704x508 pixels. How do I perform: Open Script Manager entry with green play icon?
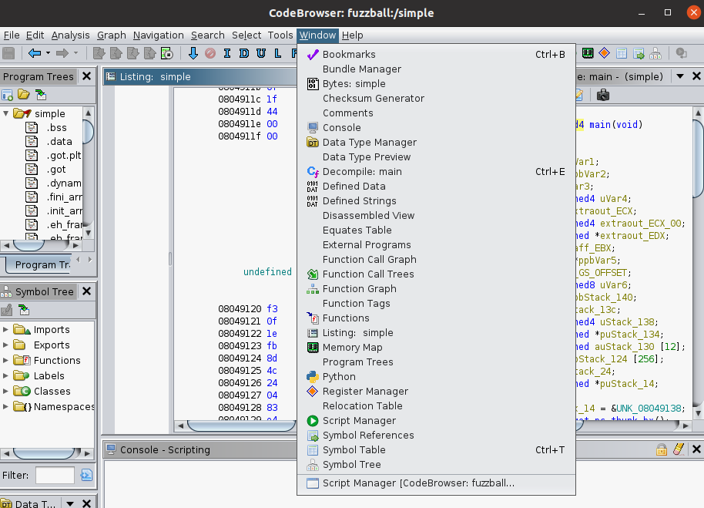click(436, 420)
